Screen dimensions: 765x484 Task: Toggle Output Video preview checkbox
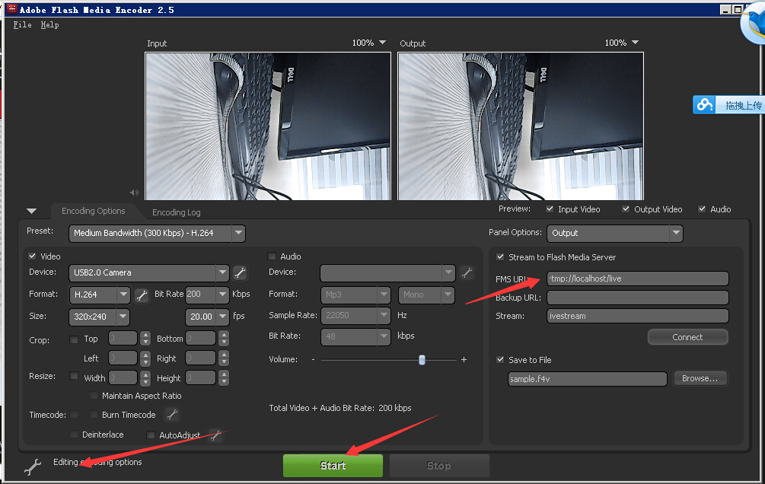tap(626, 209)
